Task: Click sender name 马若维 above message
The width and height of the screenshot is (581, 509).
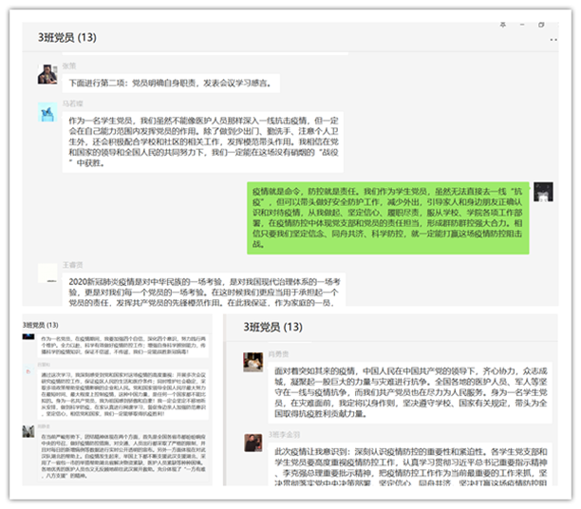Action: [x=75, y=101]
